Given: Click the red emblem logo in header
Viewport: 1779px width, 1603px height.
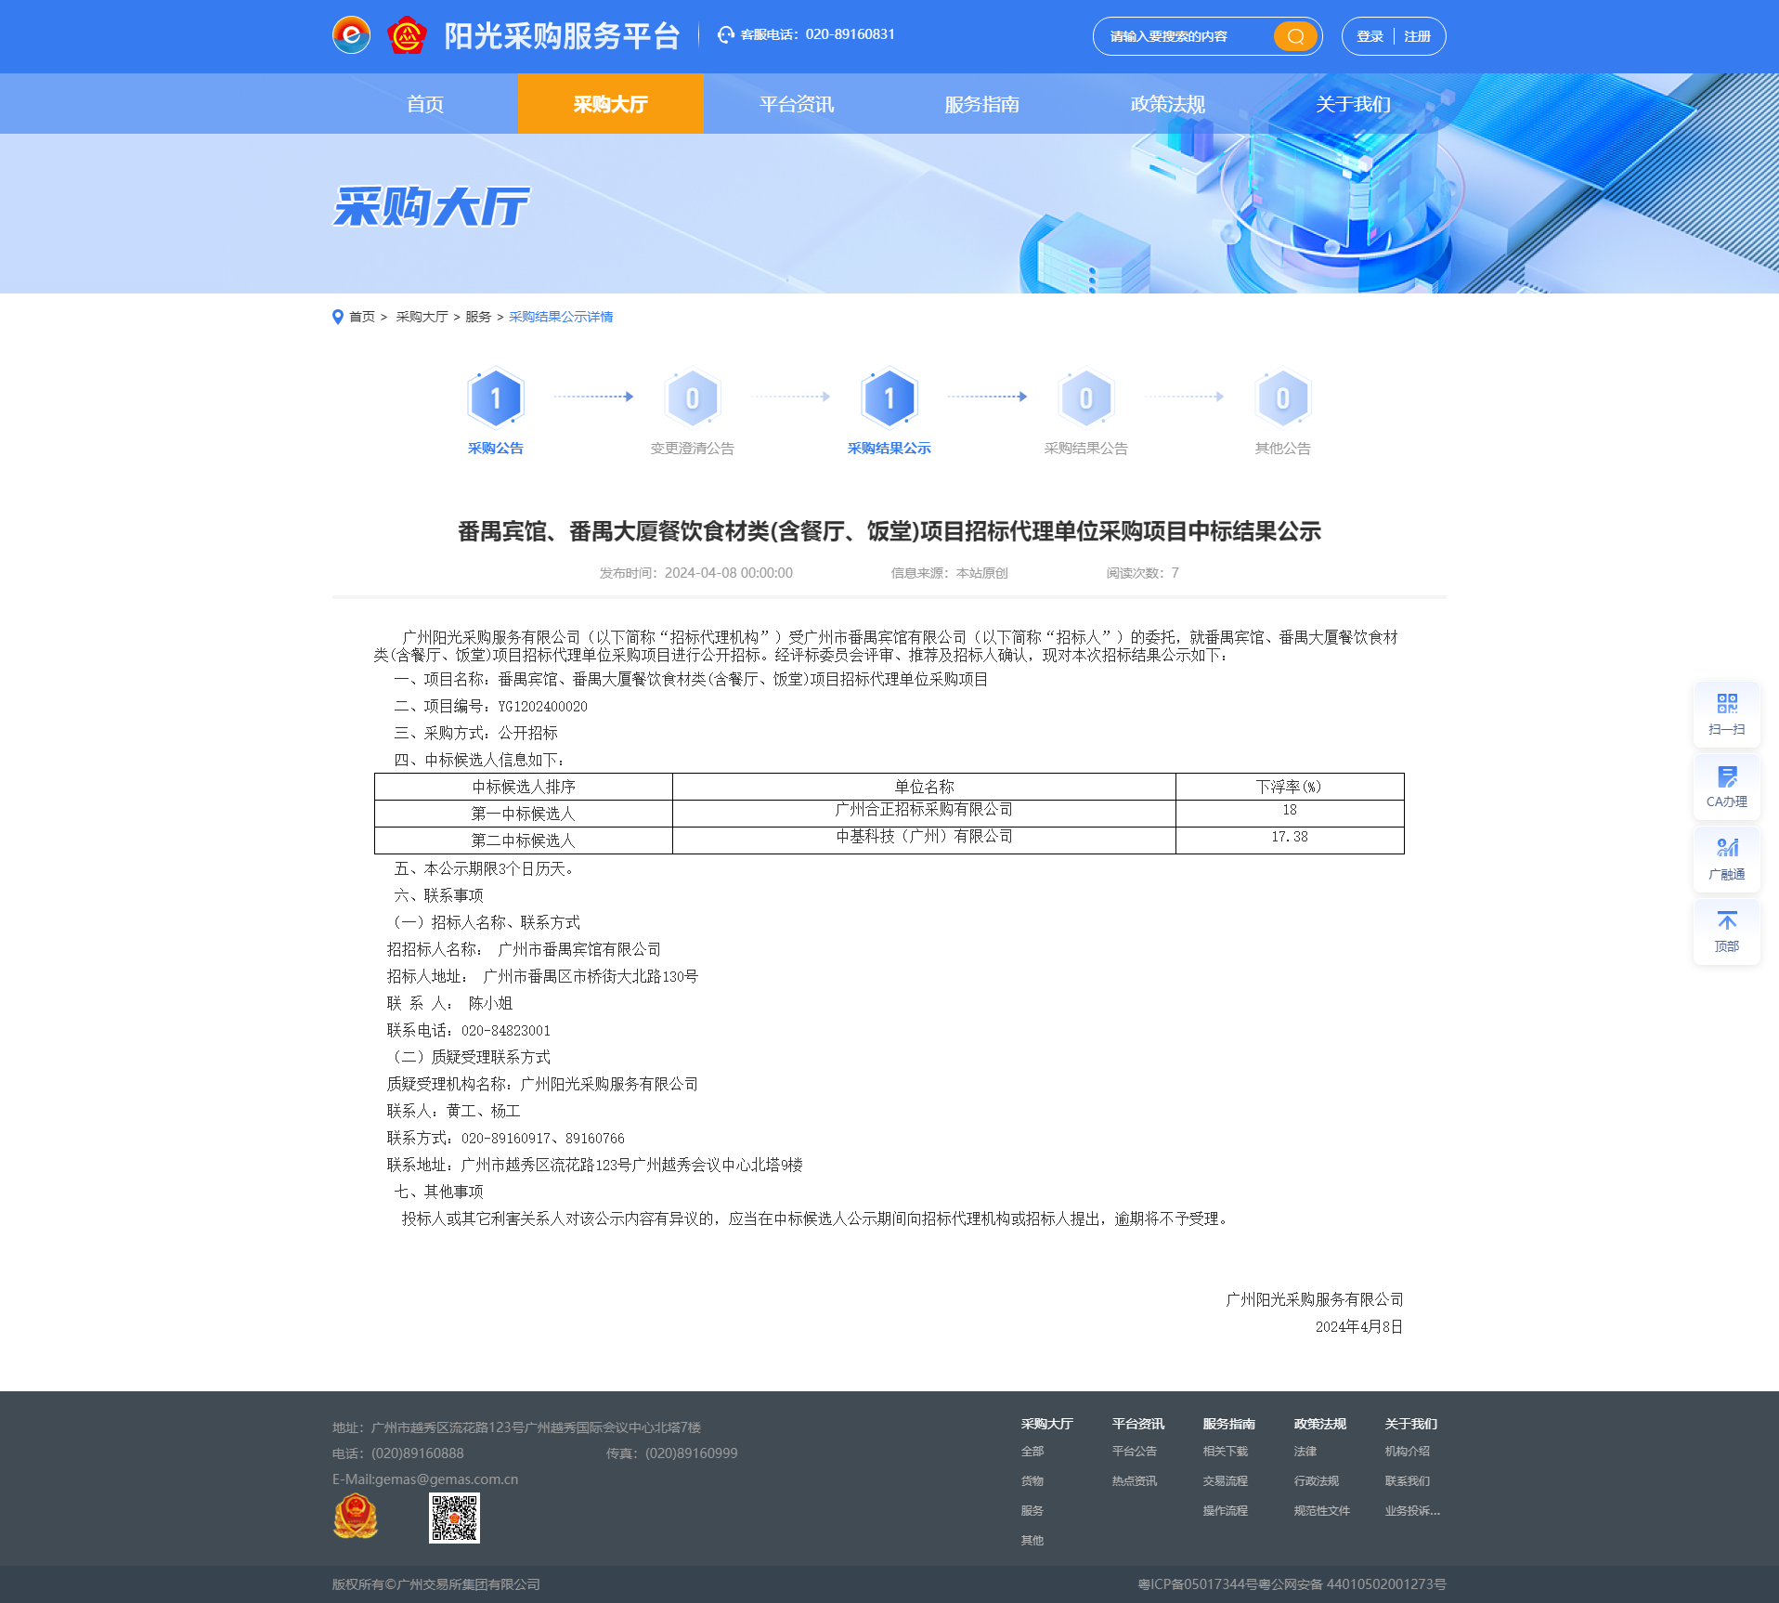Looking at the screenshot, I should pyautogui.click(x=407, y=36).
